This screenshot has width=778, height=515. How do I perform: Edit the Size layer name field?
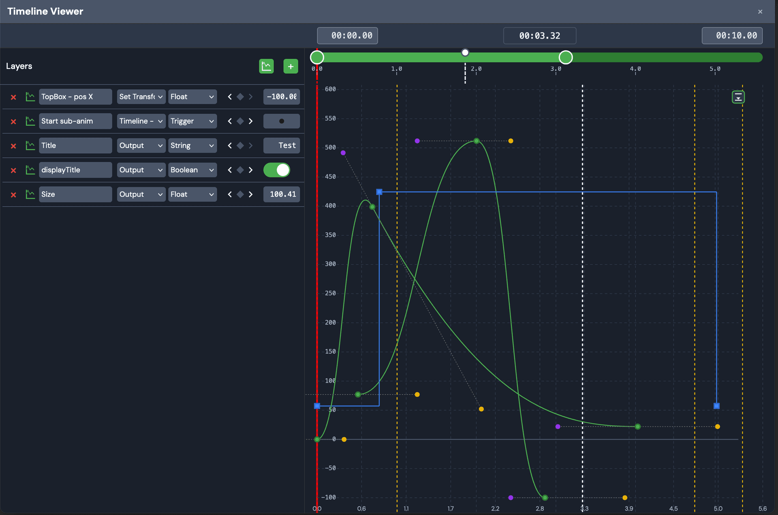(x=75, y=194)
